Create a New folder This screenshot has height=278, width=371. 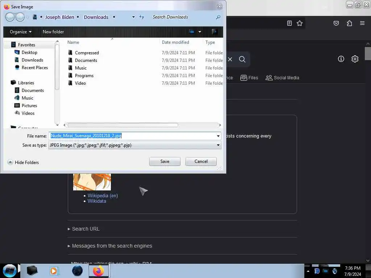[x=53, y=32]
